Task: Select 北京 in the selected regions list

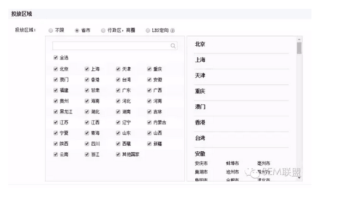Action: 200,44
